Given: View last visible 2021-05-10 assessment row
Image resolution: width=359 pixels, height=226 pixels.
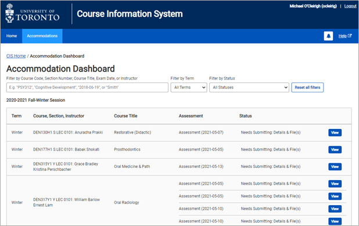Looking at the screenshot, I should point(335,221).
